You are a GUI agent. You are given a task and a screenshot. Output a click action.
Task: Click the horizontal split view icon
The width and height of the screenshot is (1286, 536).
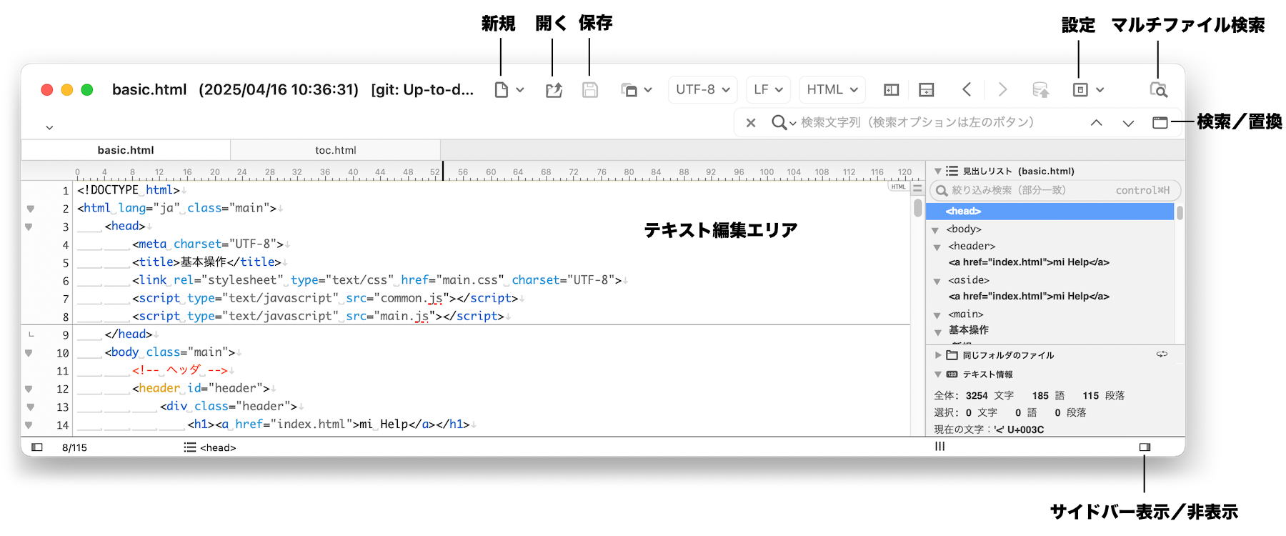coord(926,90)
